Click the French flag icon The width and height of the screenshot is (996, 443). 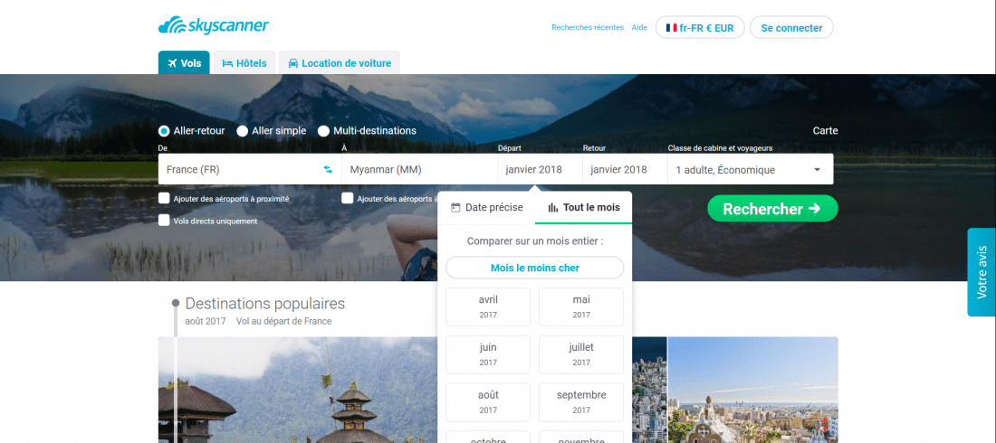(x=672, y=28)
